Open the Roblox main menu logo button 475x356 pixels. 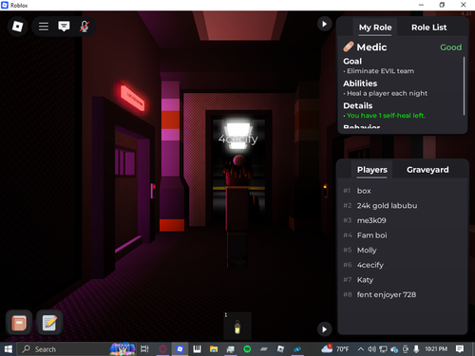click(17, 27)
